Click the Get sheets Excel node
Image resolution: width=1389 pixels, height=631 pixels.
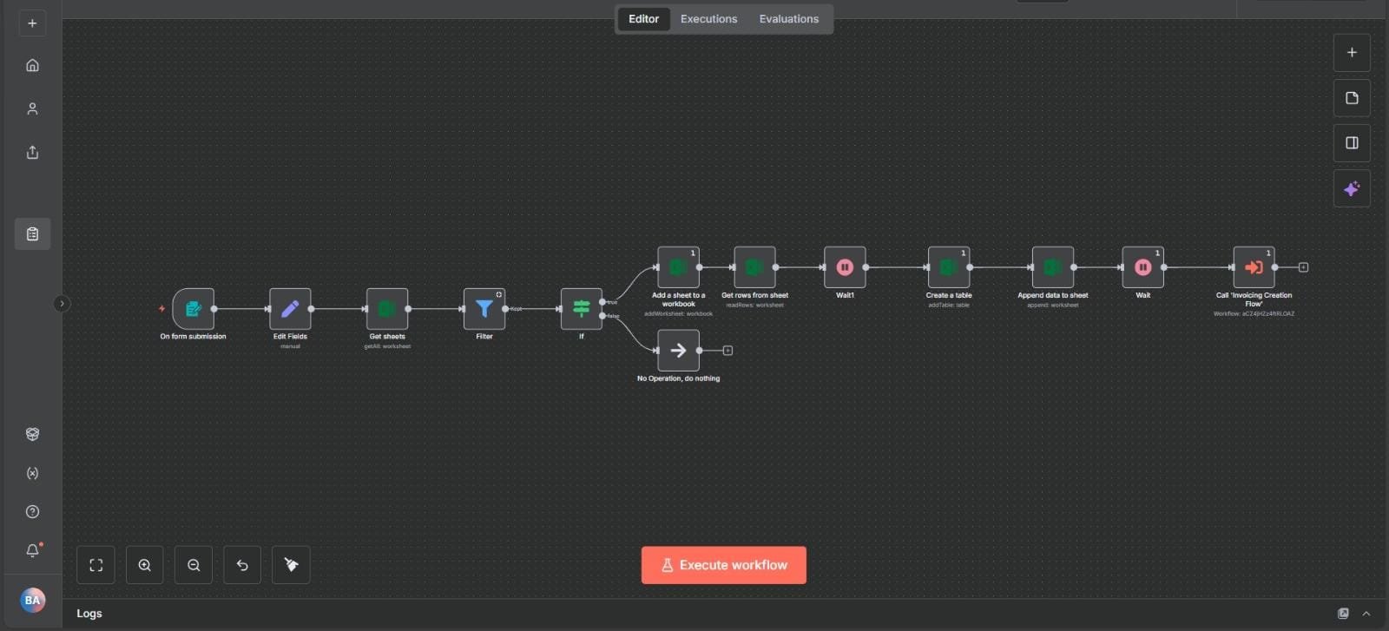(x=387, y=309)
